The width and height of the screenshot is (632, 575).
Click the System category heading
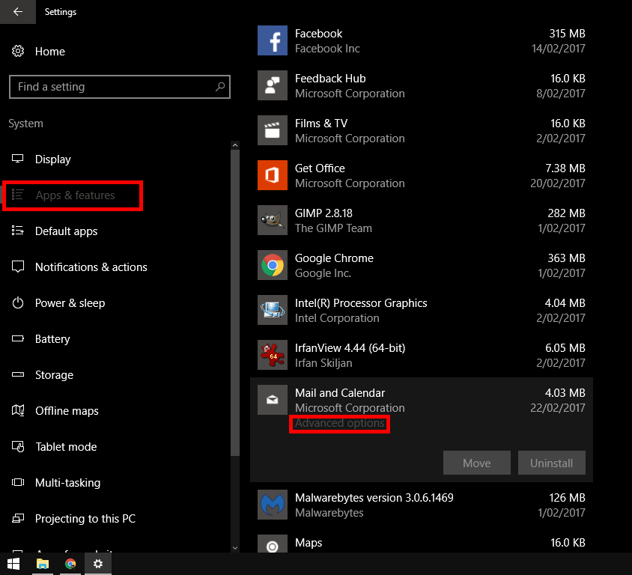coord(25,124)
